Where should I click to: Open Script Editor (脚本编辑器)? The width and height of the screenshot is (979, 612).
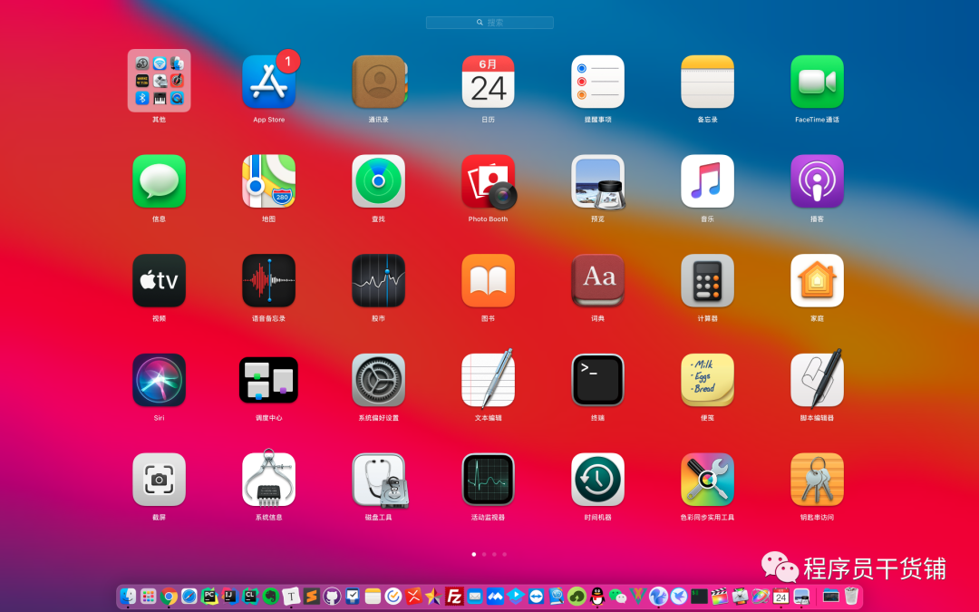point(818,378)
